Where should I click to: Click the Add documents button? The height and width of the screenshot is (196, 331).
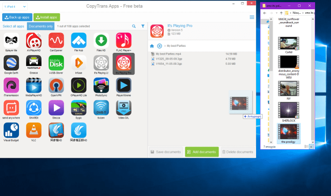click(x=202, y=152)
